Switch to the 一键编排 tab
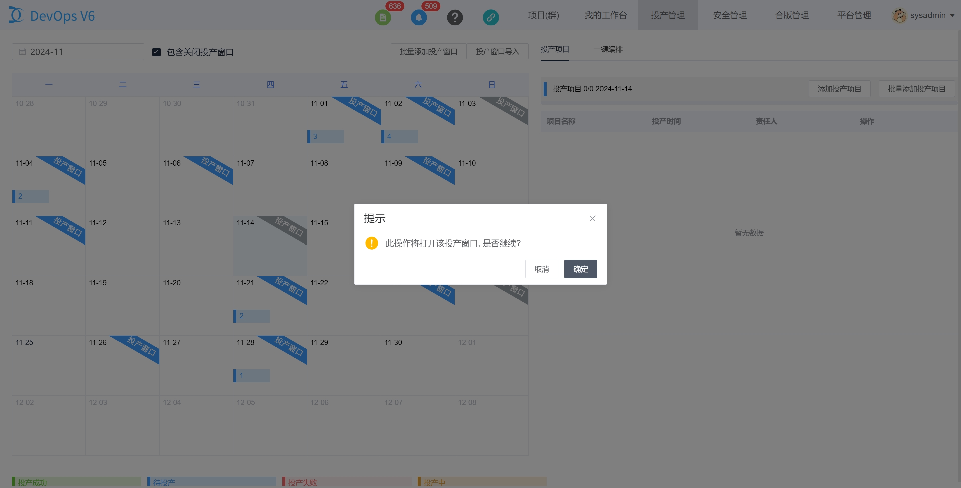The height and width of the screenshot is (488, 961). tap(608, 49)
